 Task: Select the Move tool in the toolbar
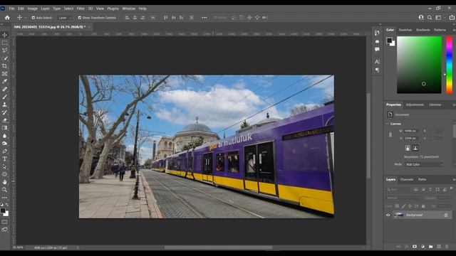tap(5, 35)
